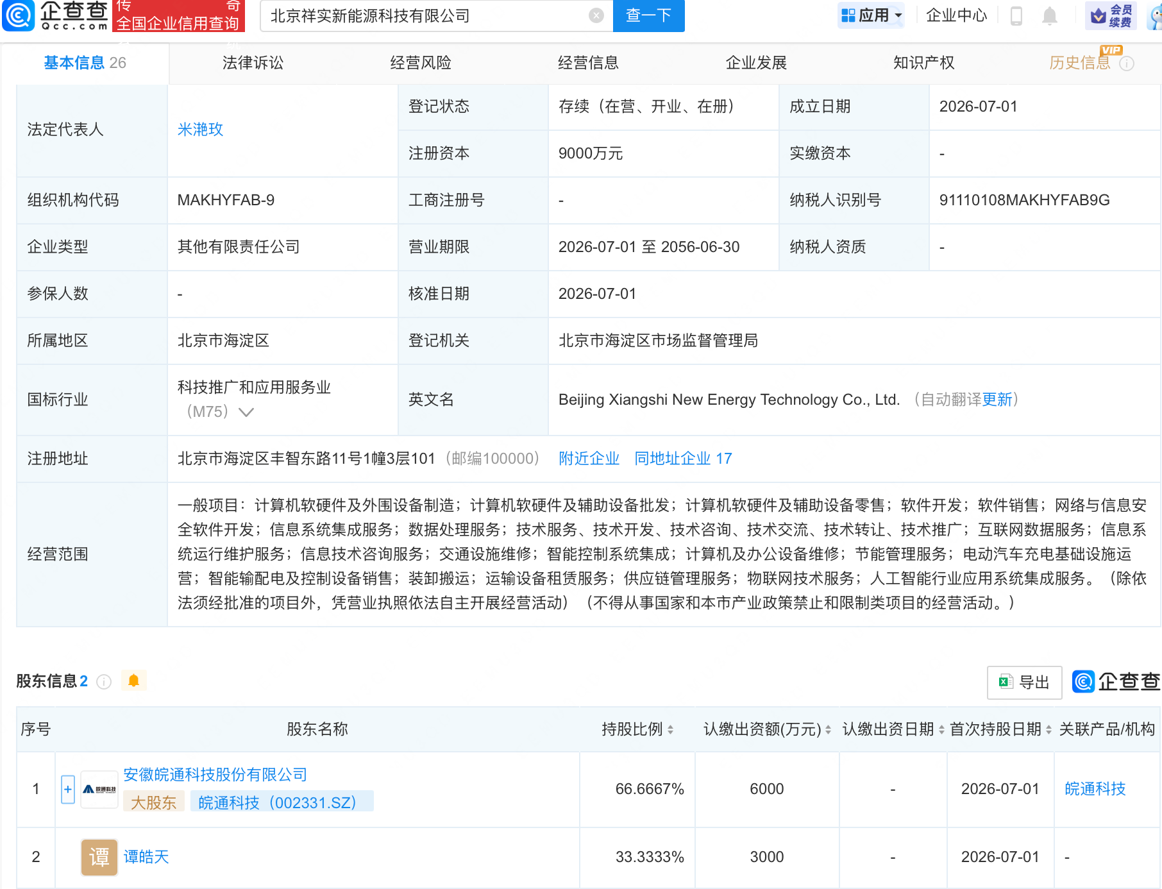Open 安徽皖通科技股份有限公司 link
The image size is (1162, 889).
215,775
